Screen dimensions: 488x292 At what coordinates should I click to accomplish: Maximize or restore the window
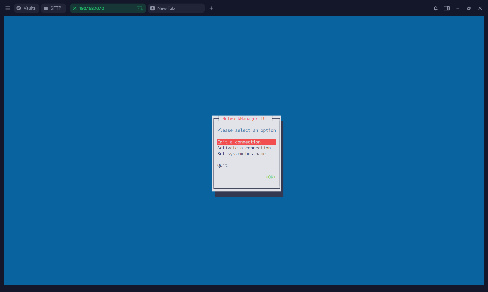pos(469,8)
